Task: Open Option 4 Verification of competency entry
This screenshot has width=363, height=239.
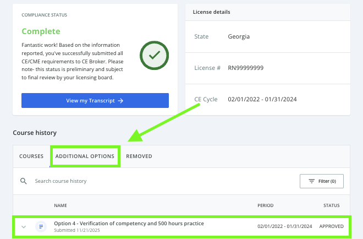Action: 129,224
